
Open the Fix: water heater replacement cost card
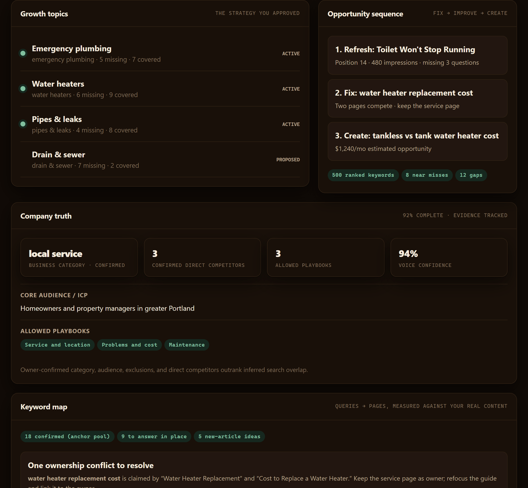pos(417,98)
